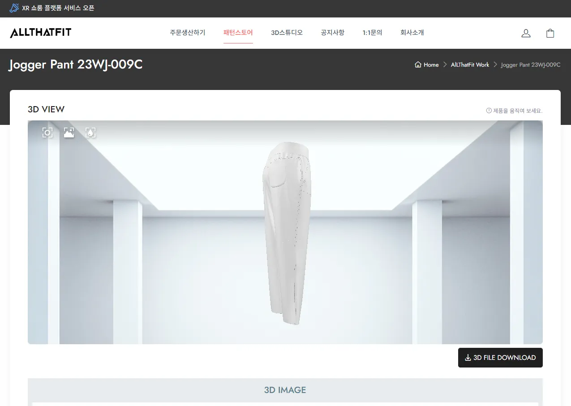Click the 3D VIEW heading
The width and height of the screenshot is (571, 406).
pos(46,109)
